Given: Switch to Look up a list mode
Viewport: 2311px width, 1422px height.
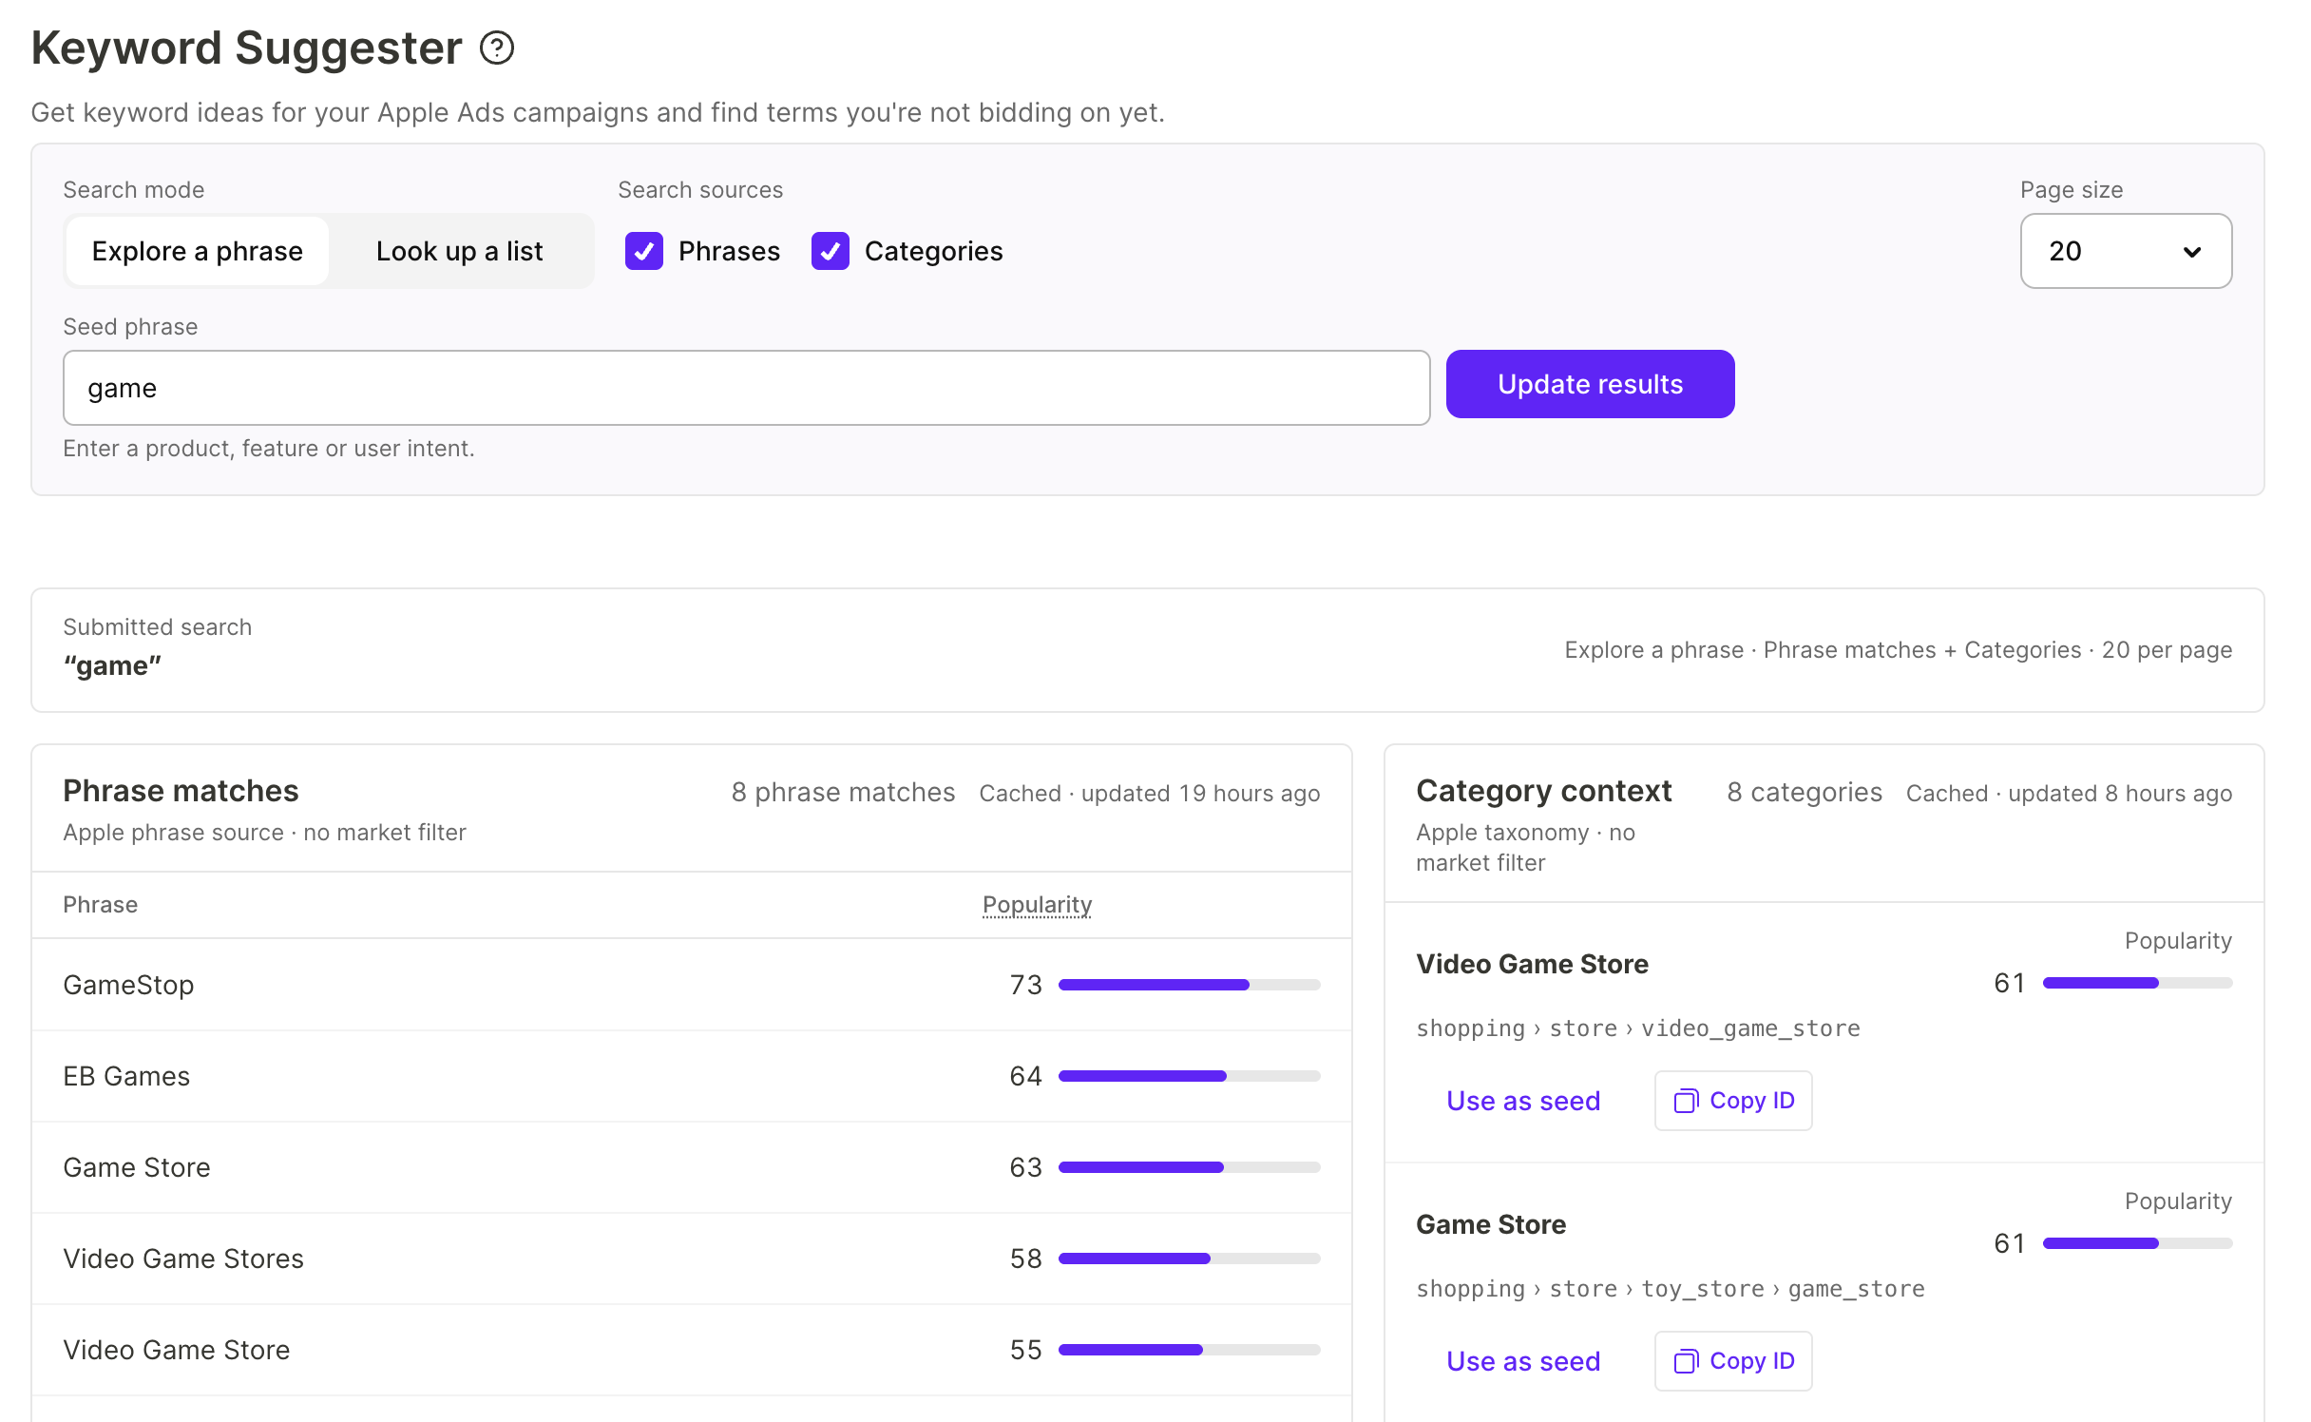Looking at the screenshot, I should click(460, 251).
